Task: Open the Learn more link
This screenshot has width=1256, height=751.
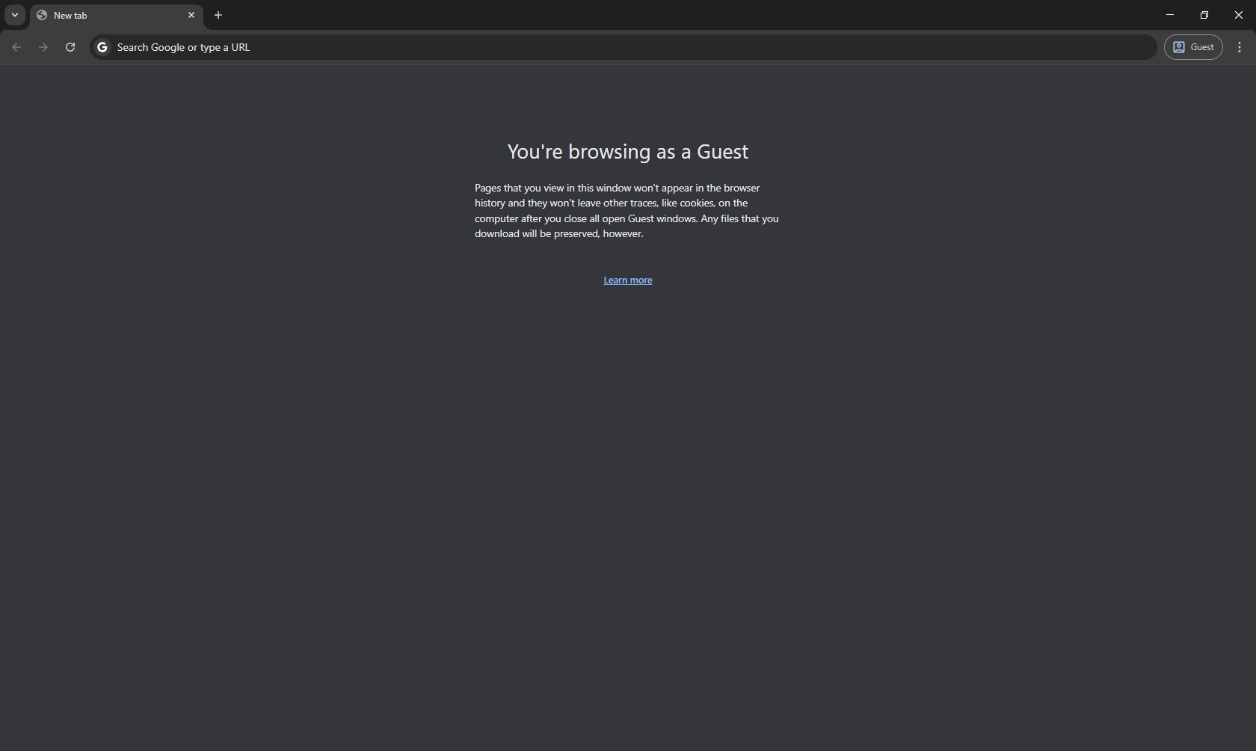Action: 628,281
